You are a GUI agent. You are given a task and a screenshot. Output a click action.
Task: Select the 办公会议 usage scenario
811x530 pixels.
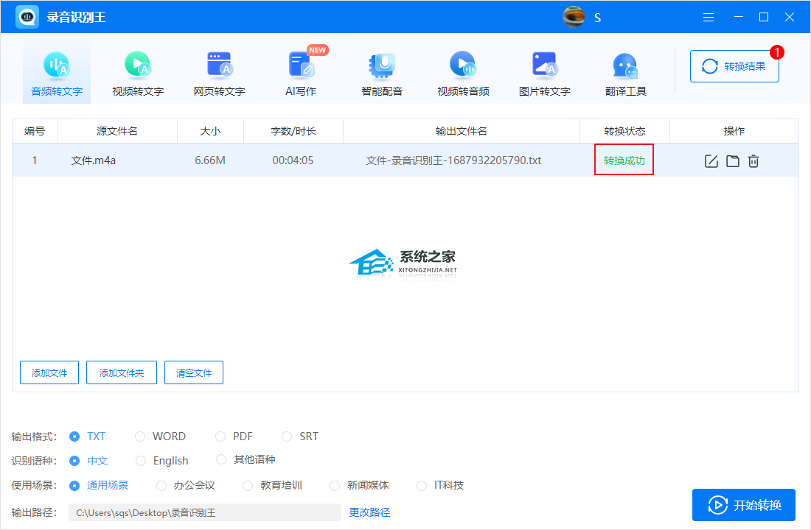(161, 486)
